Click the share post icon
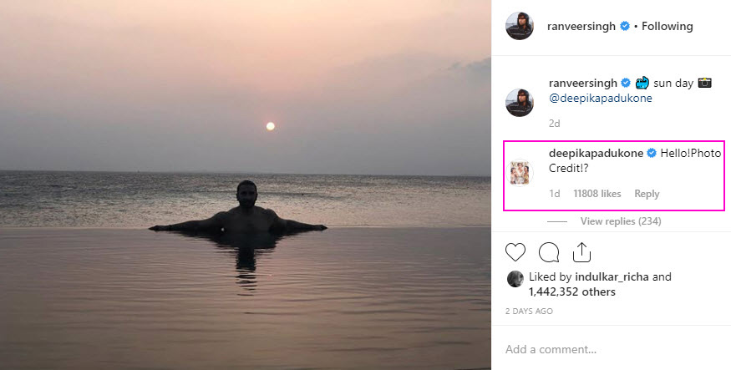The width and height of the screenshot is (731, 370). pyautogui.click(x=581, y=252)
